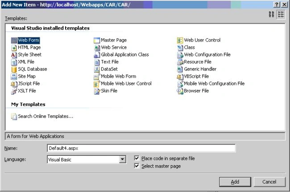Select the Browser File template icon
Image resolution: width=290 pixels, height=192 pixels.
(180, 91)
